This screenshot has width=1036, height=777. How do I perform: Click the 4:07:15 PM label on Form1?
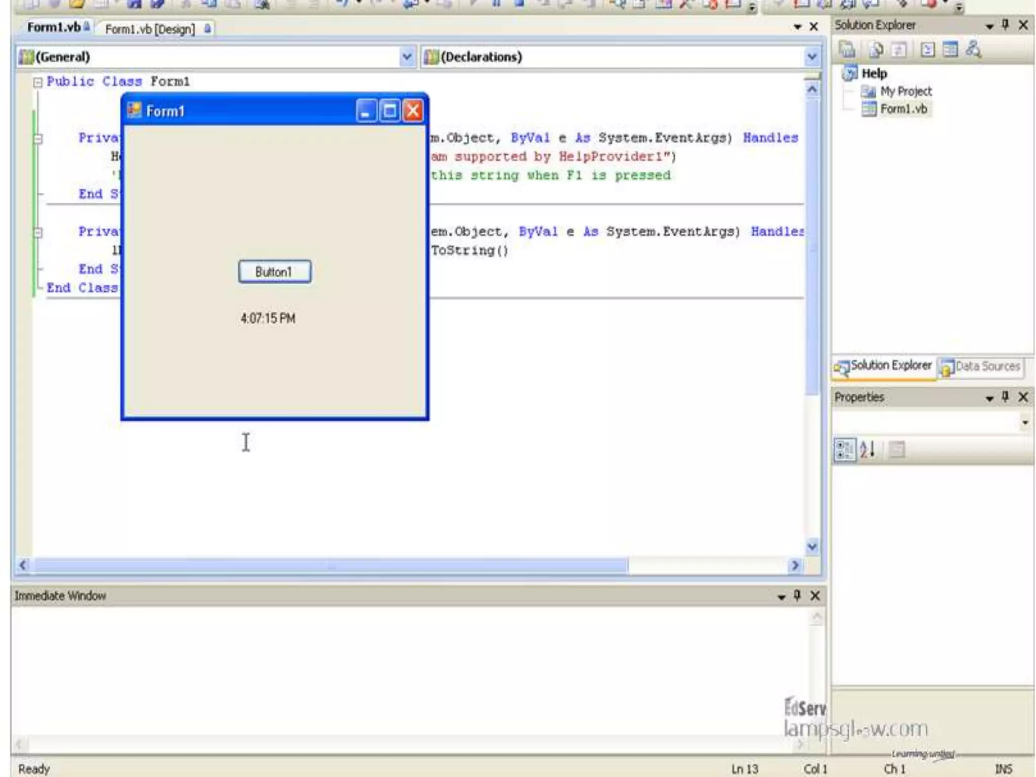pos(268,318)
